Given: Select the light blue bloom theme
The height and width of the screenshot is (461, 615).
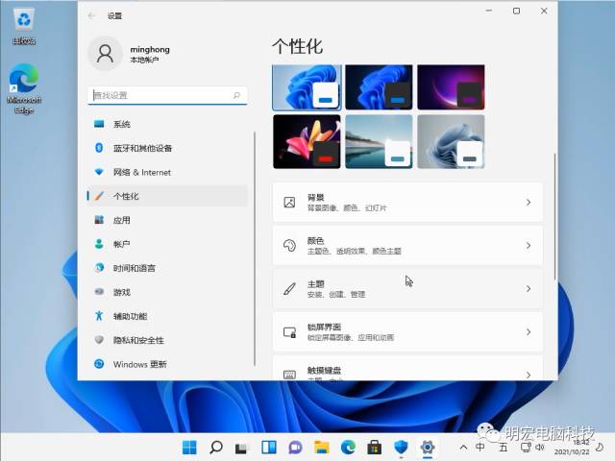Looking at the screenshot, I should 307,87.
